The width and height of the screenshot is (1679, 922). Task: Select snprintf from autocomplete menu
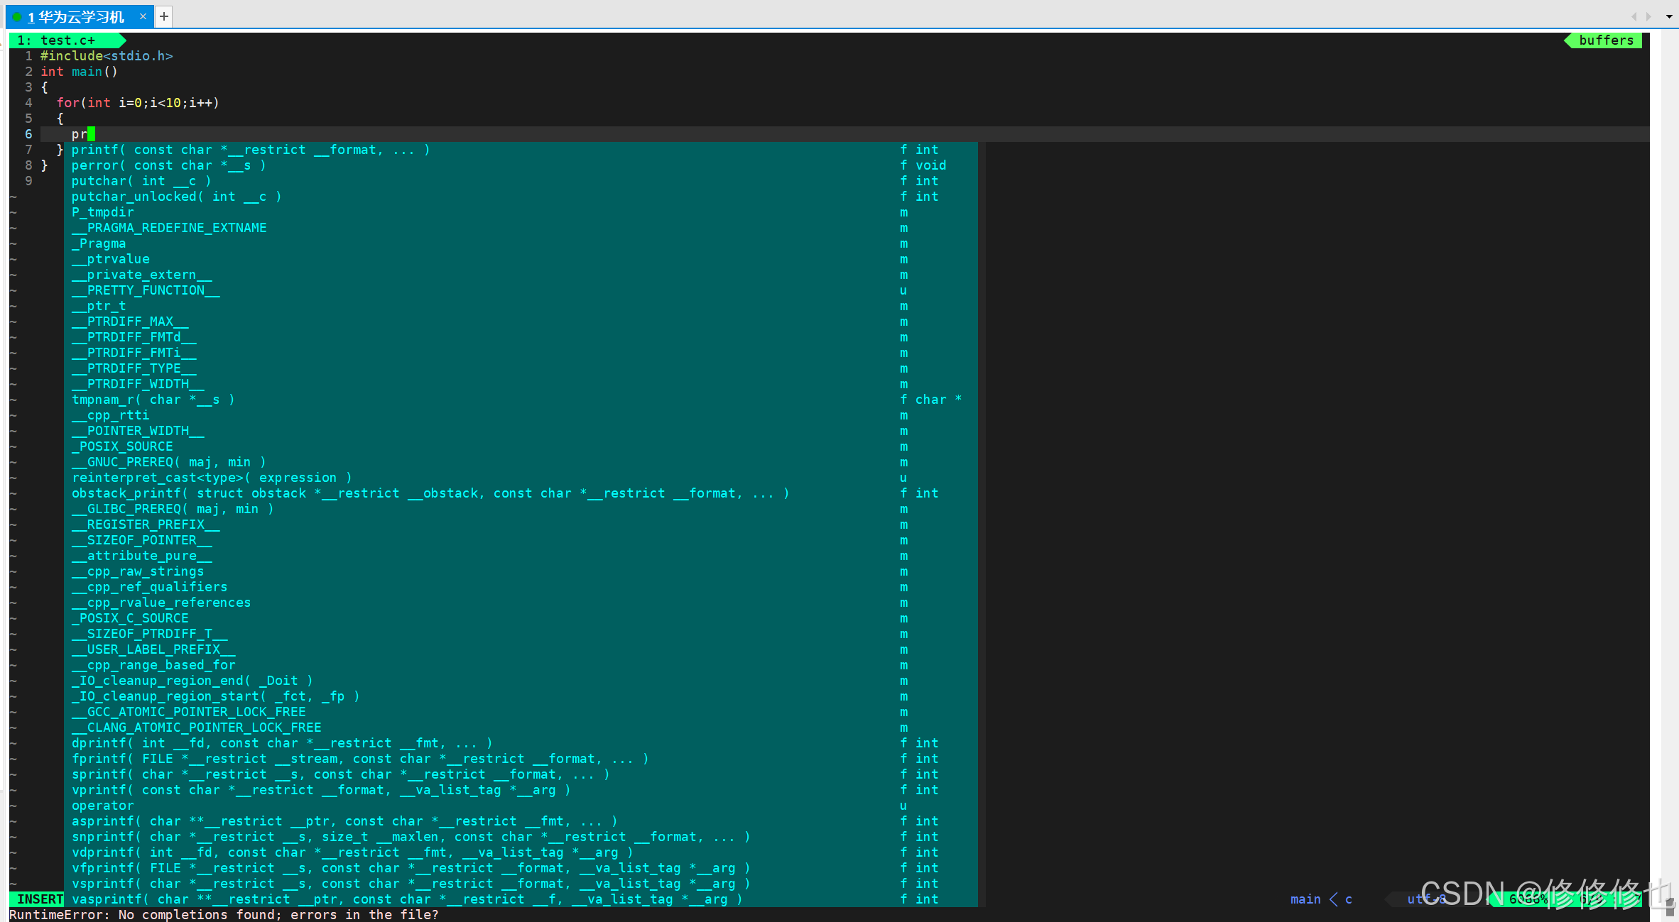coord(411,837)
